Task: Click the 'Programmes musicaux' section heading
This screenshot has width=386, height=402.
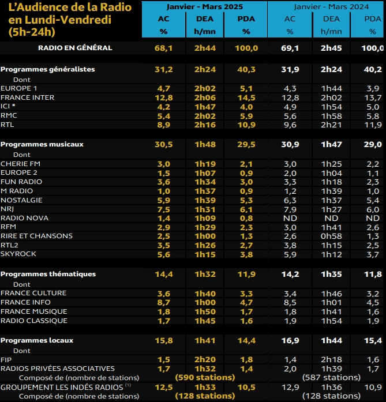Action: pyautogui.click(x=42, y=144)
